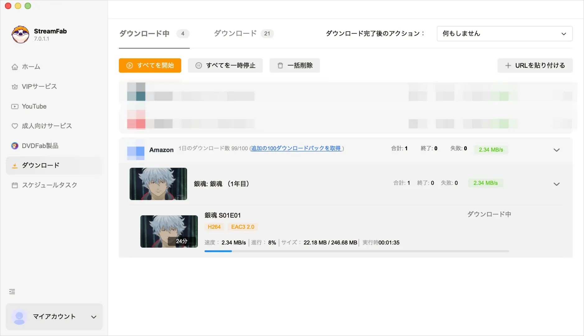Click the home house icon

pyautogui.click(x=15, y=67)
